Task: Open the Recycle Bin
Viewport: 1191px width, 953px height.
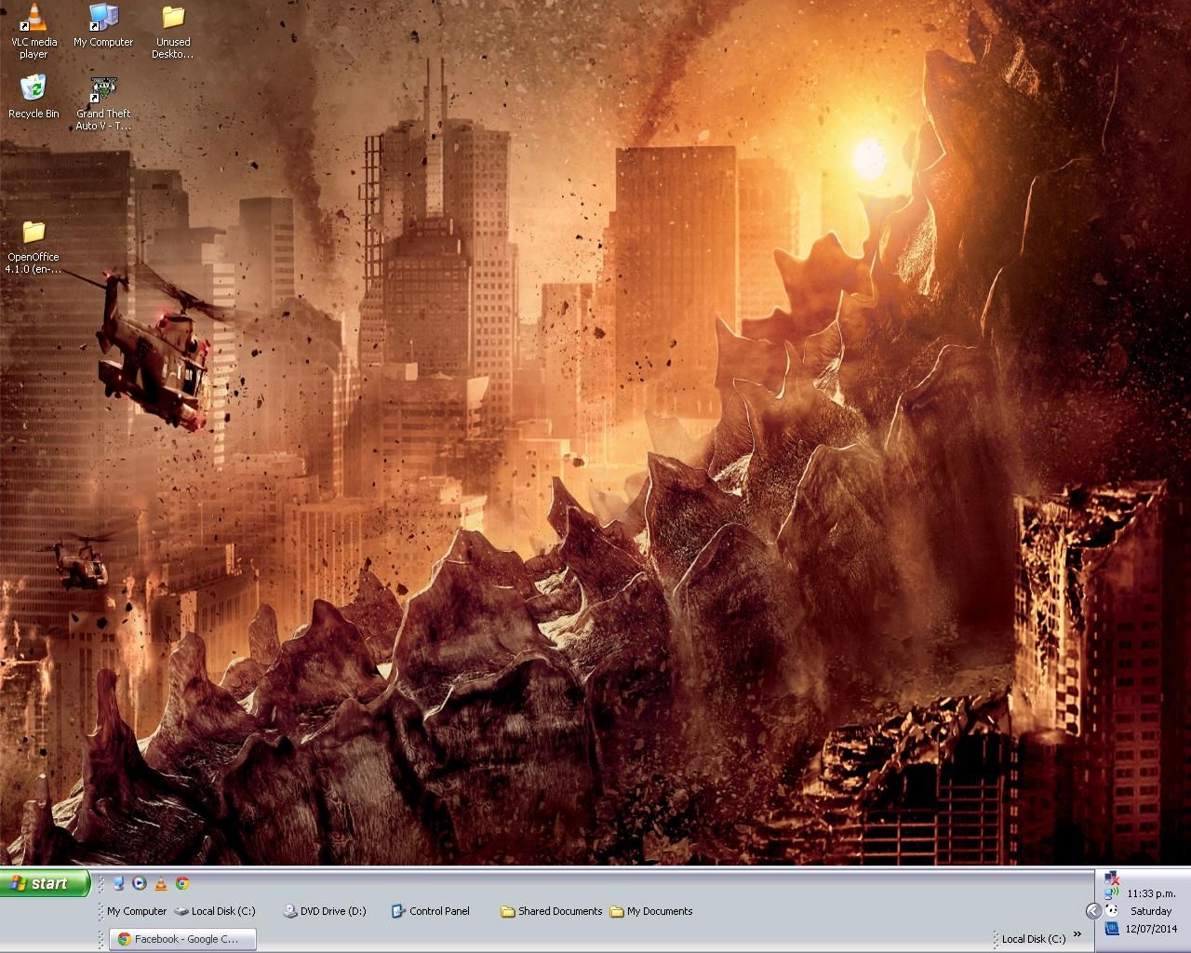Action: (33, 97)
